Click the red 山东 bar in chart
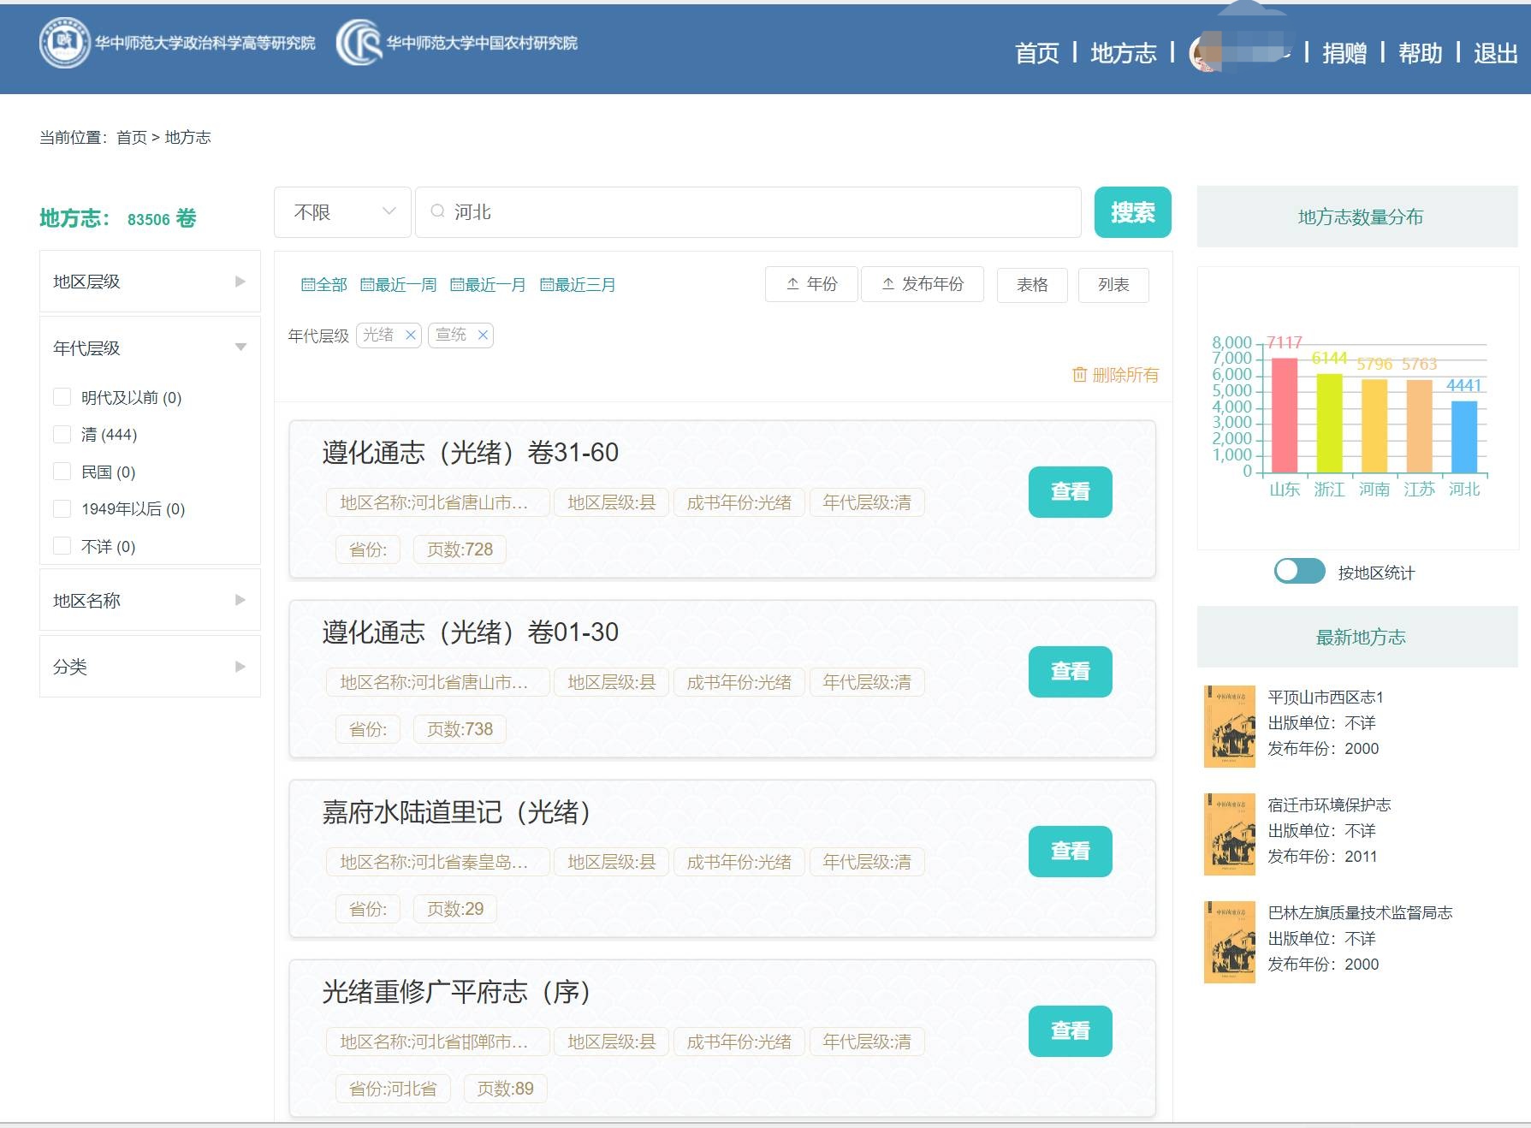 pos(1284,415)
